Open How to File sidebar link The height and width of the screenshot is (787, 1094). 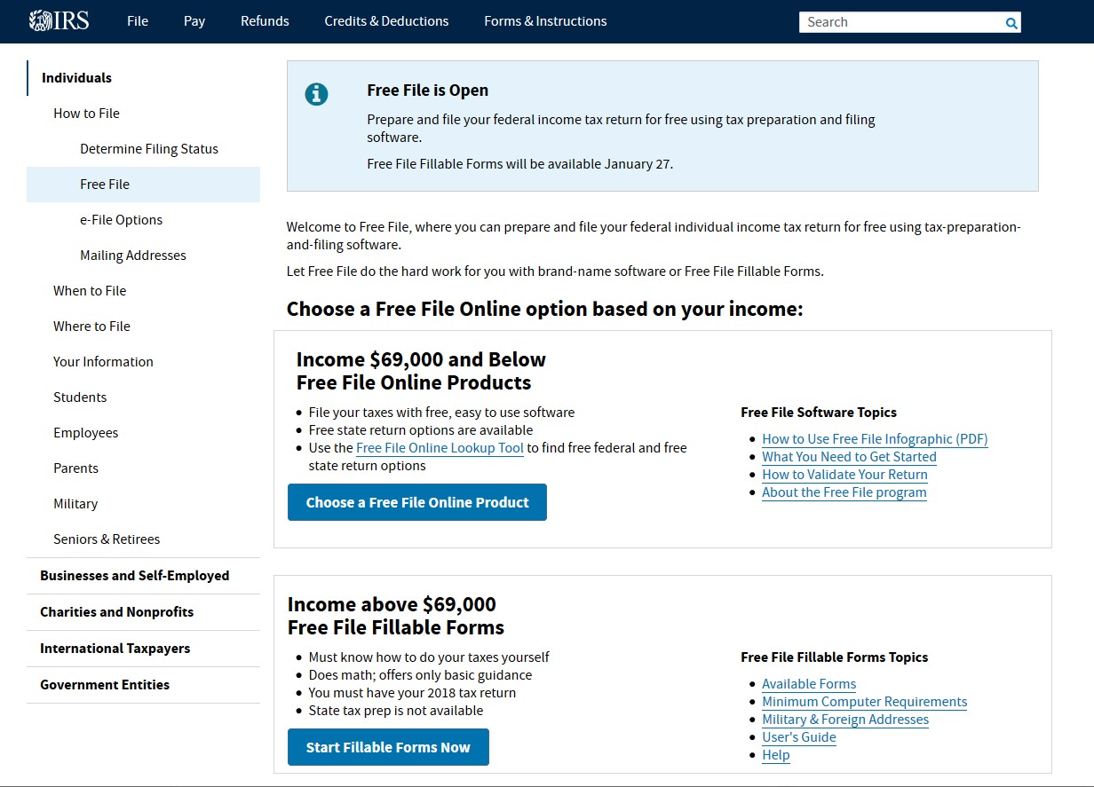[86, 114]
